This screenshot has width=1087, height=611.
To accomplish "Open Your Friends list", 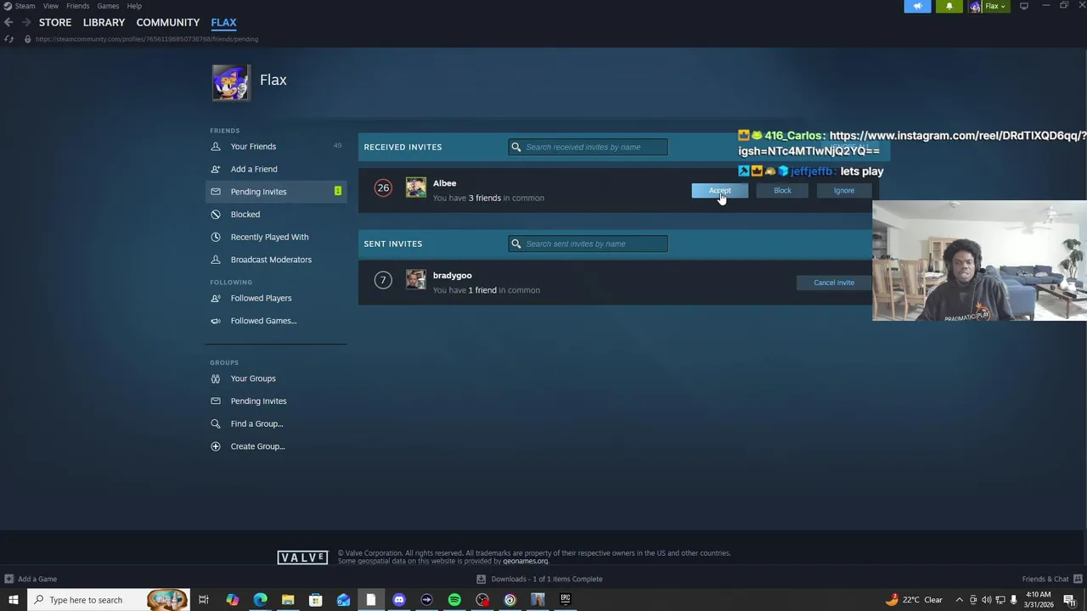I will 253,146.
